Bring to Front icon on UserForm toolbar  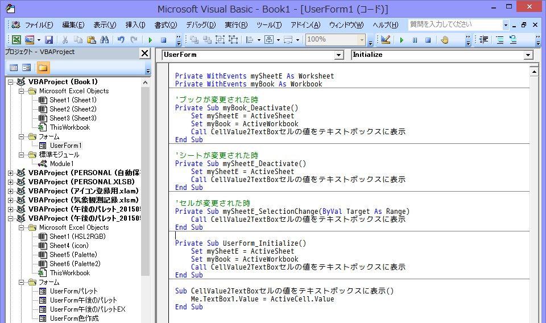pyautogui.click(x=195, y=40)
